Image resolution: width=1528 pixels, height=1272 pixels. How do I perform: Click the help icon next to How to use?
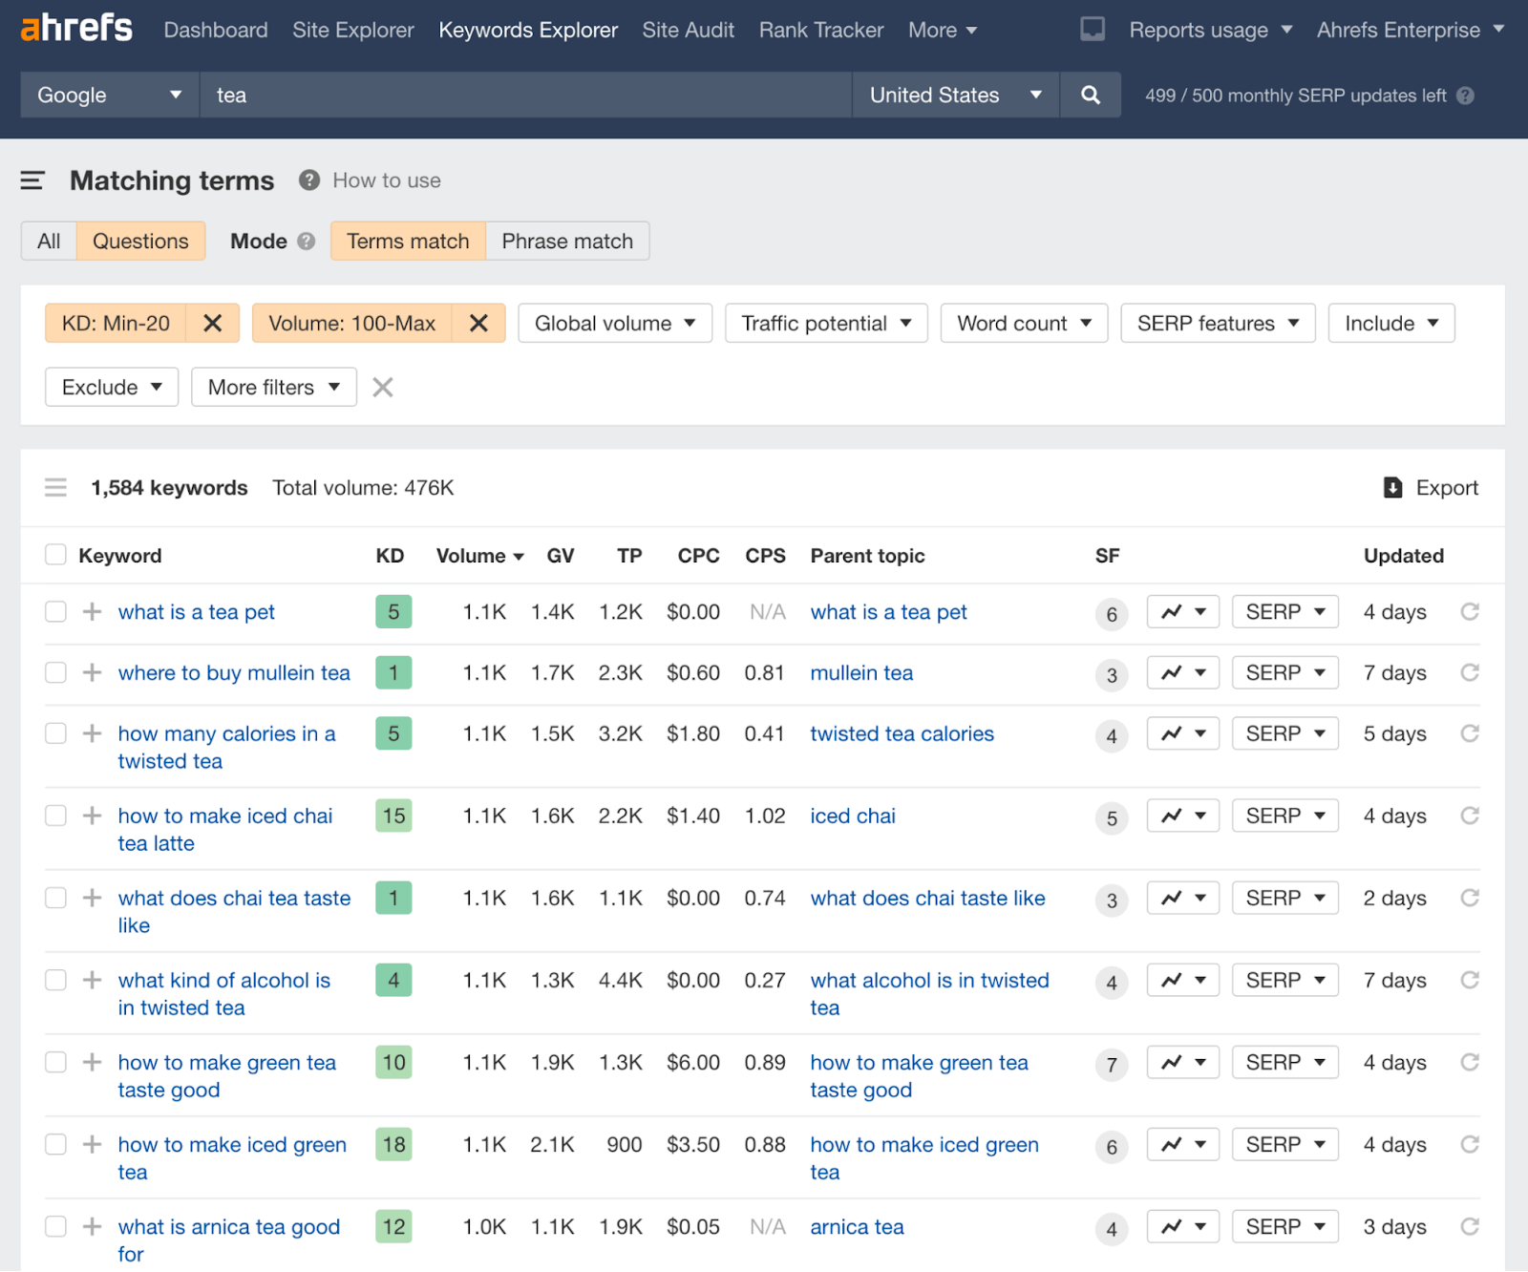(x=308, y=180)
